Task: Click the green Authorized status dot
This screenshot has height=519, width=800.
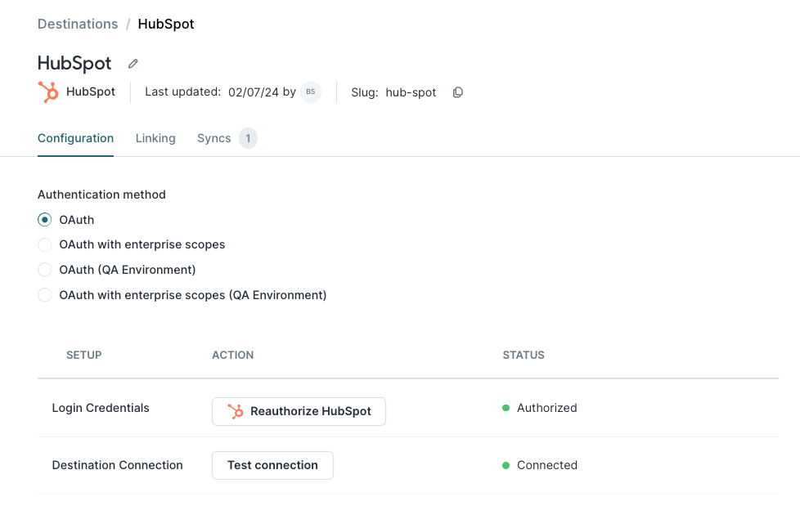Action: [508, 408]
